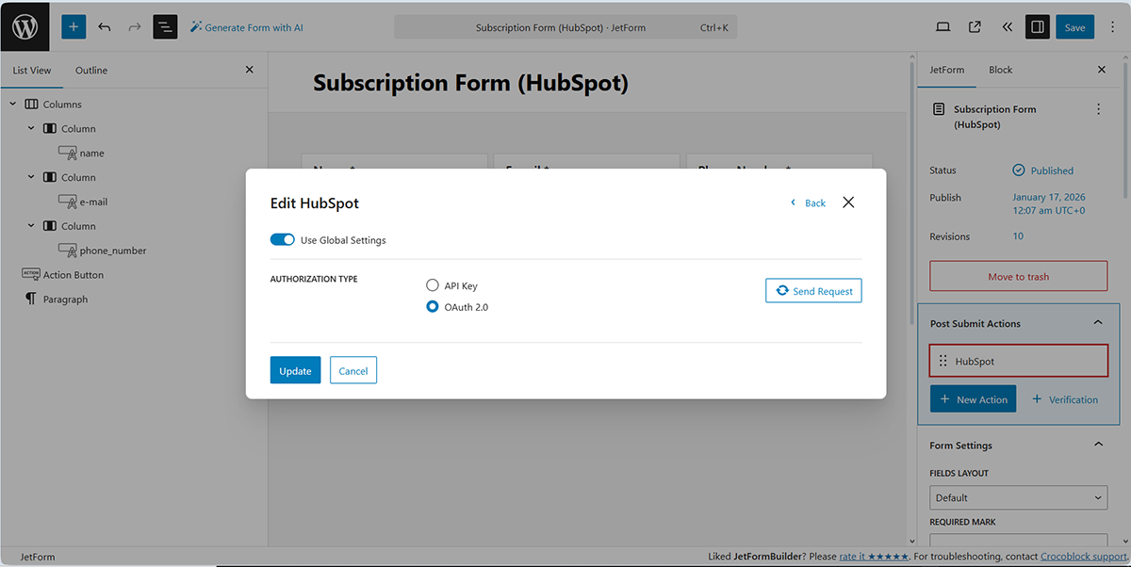Collapse the Column containing e-mail
Viewport: 1131px width, 567px height.
click(31, 177)
